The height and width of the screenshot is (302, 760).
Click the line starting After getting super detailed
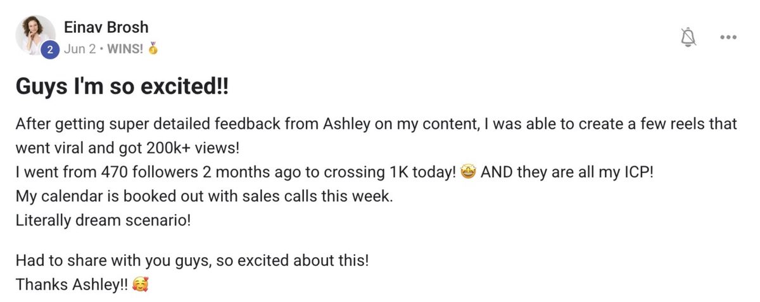pyautogui.click(x=376, y=124)
